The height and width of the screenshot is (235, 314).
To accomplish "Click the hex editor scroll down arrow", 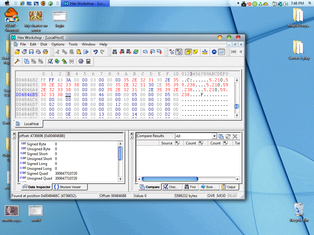I will [x=237, y=115].
